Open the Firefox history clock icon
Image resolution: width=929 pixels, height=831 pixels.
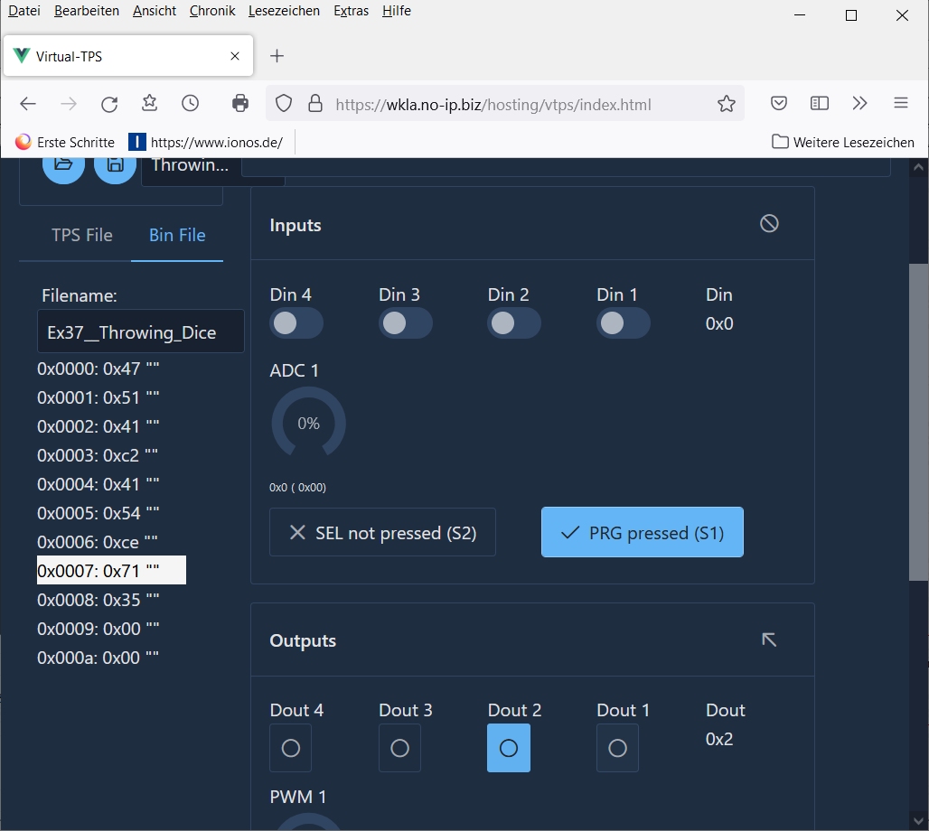[190, 104]
